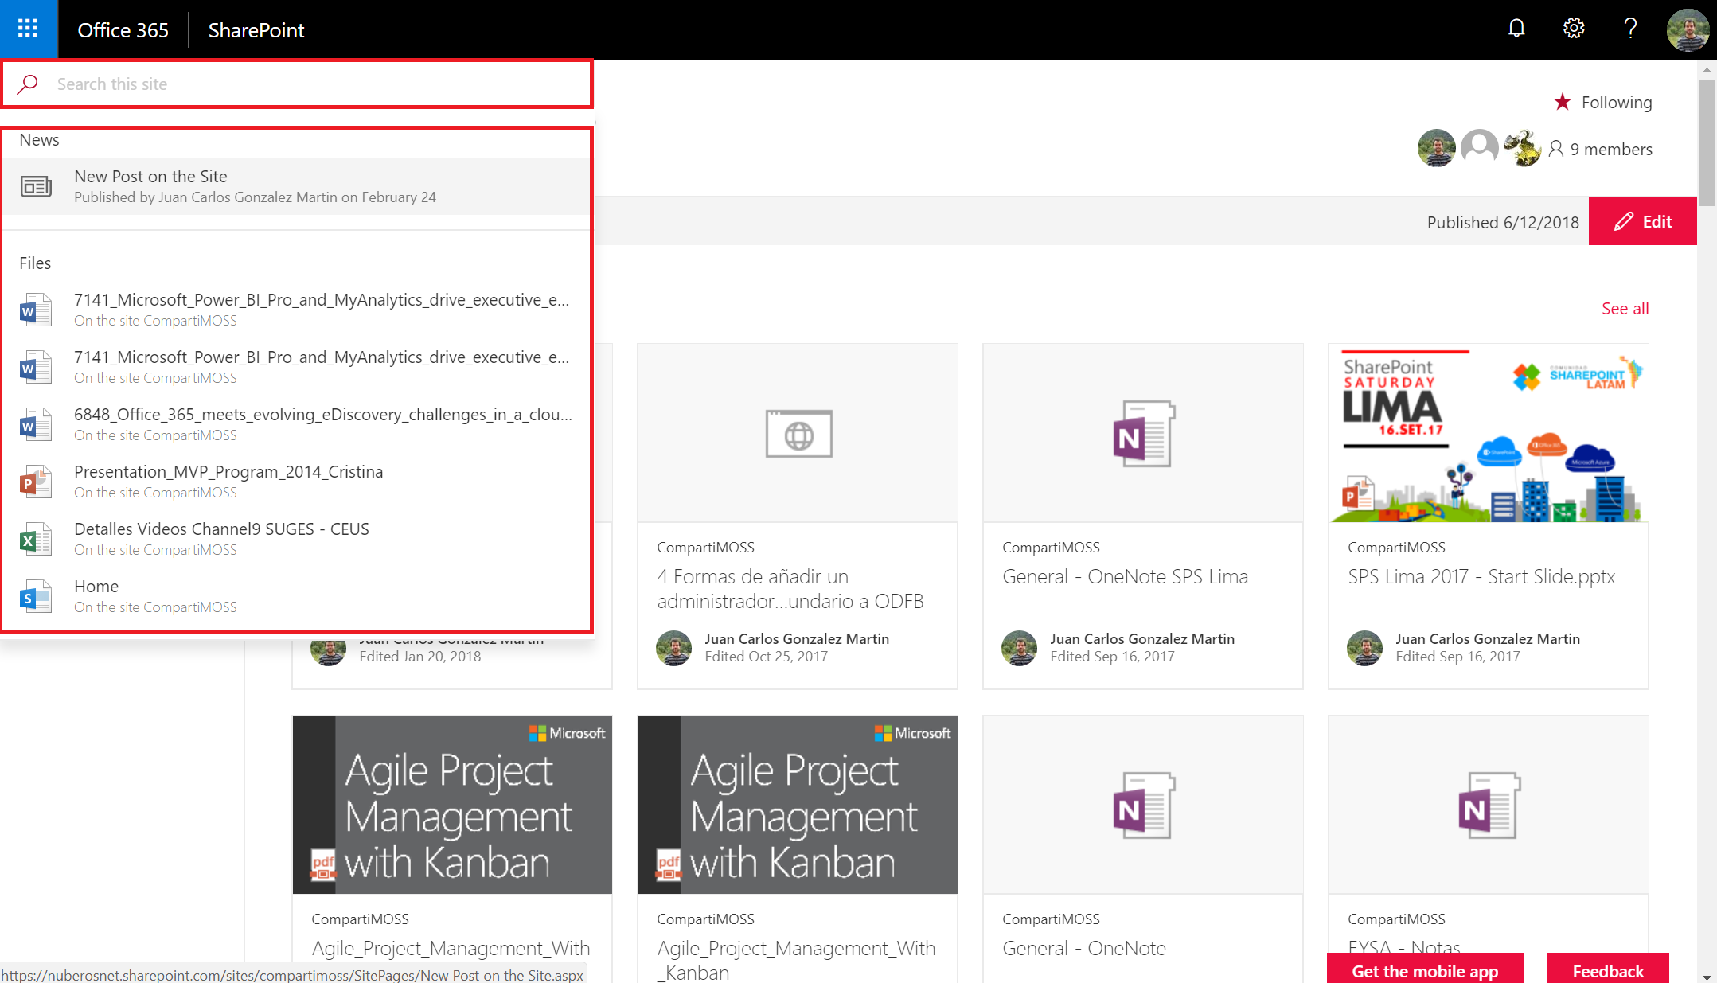This screenshot has height=983, width=1717.
Task: Open the 4 Formas de añadir un administrador title
Action: tap(790, 588)
